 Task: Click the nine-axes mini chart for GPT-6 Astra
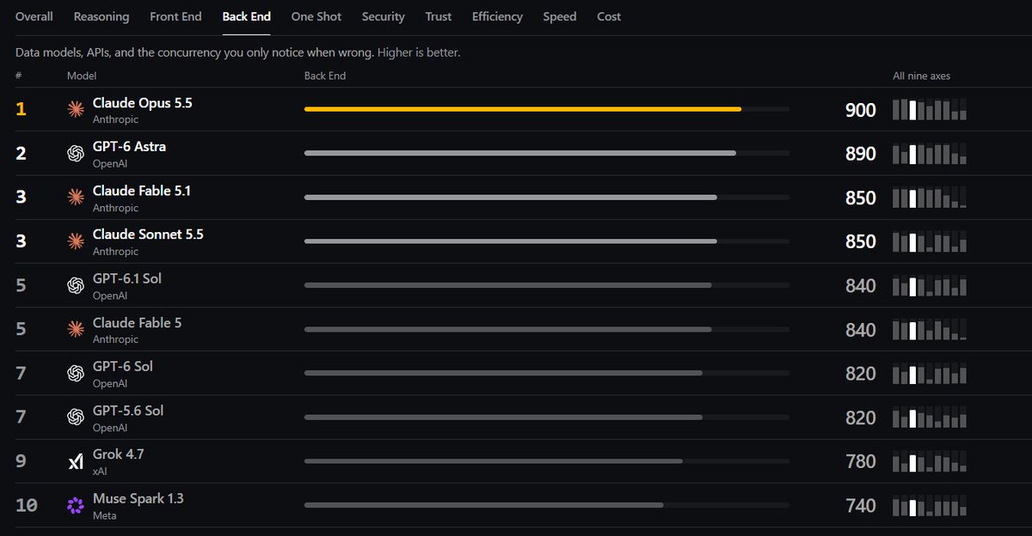(x=930, y=153)
